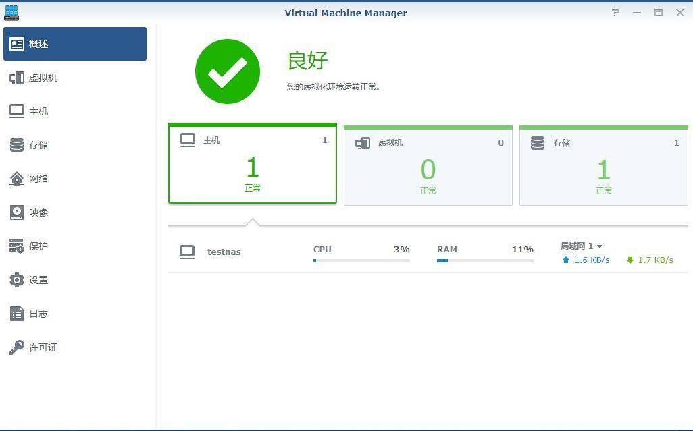
Task: Open 日志 in the sidebar
Action: coord(75,314)
